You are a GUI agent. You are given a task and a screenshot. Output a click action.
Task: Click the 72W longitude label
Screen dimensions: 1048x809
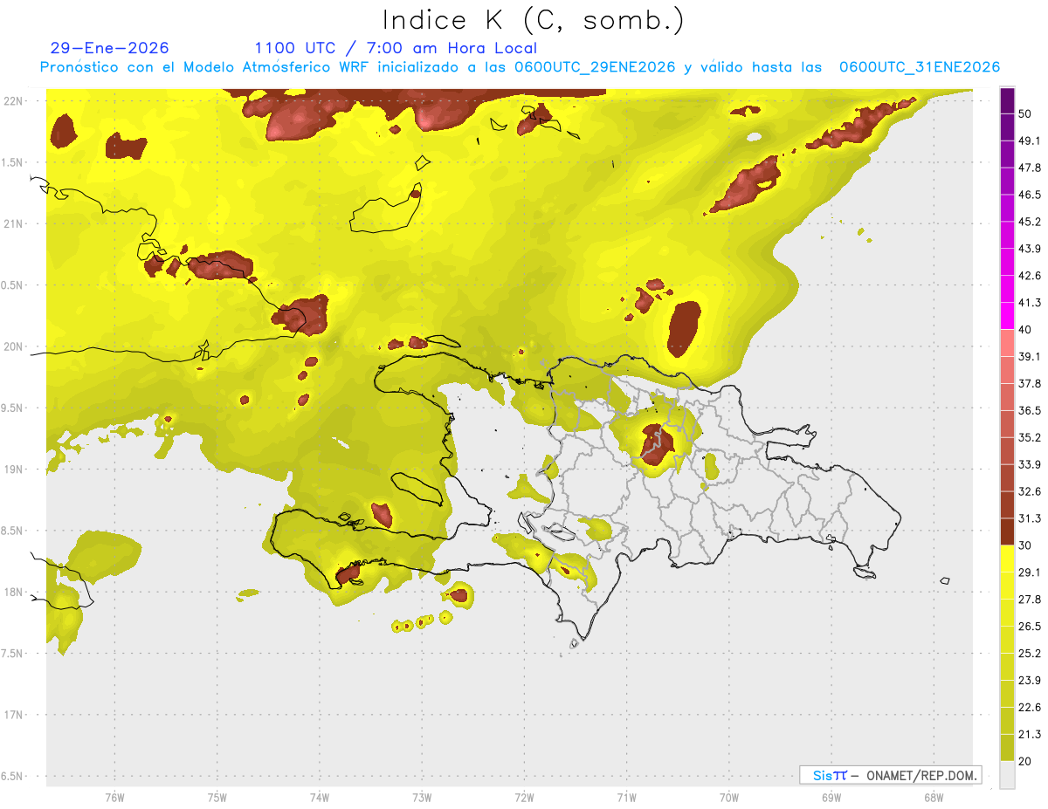coord(524,797)
